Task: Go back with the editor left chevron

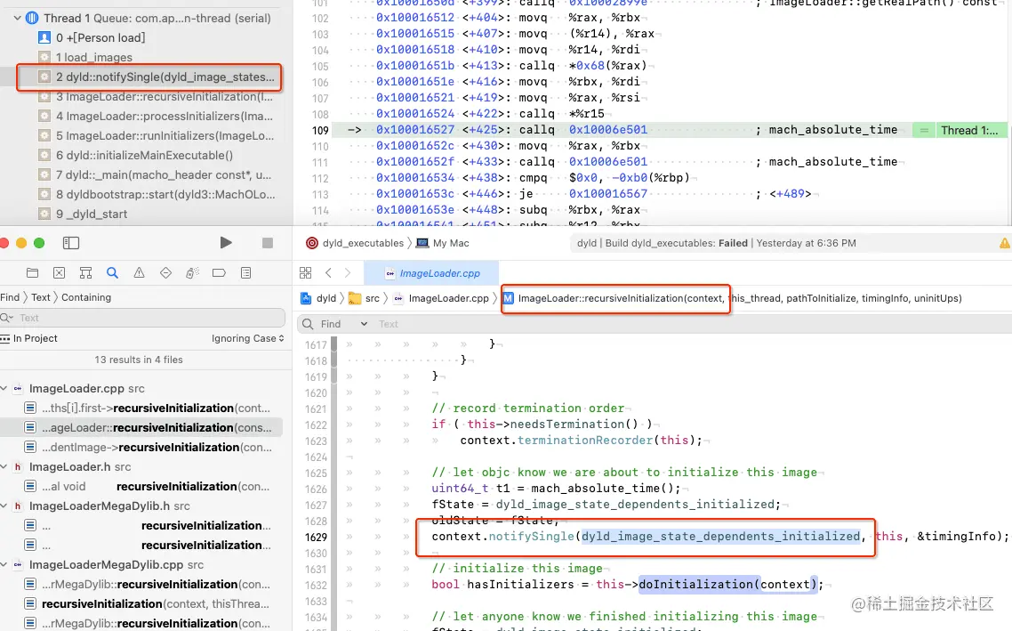Action: click(x=328, y=272)
